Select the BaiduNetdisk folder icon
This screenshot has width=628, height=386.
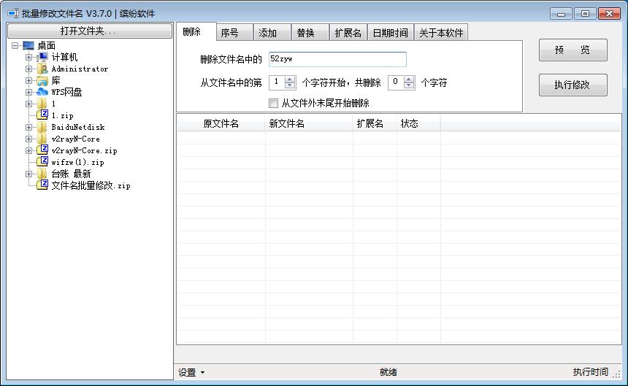43,127
